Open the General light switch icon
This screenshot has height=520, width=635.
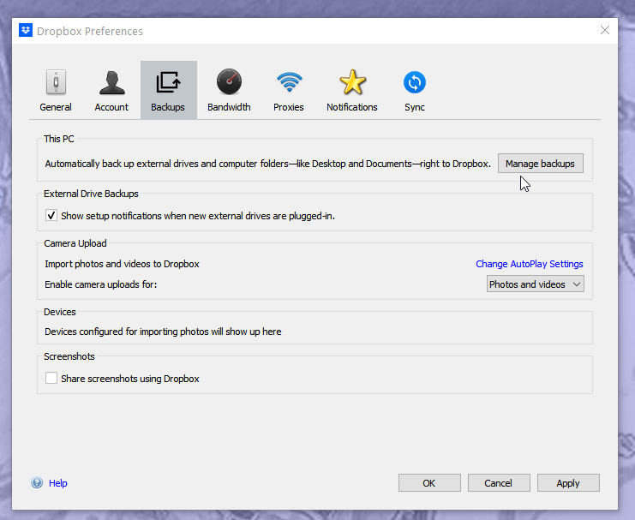coord(56,83)
